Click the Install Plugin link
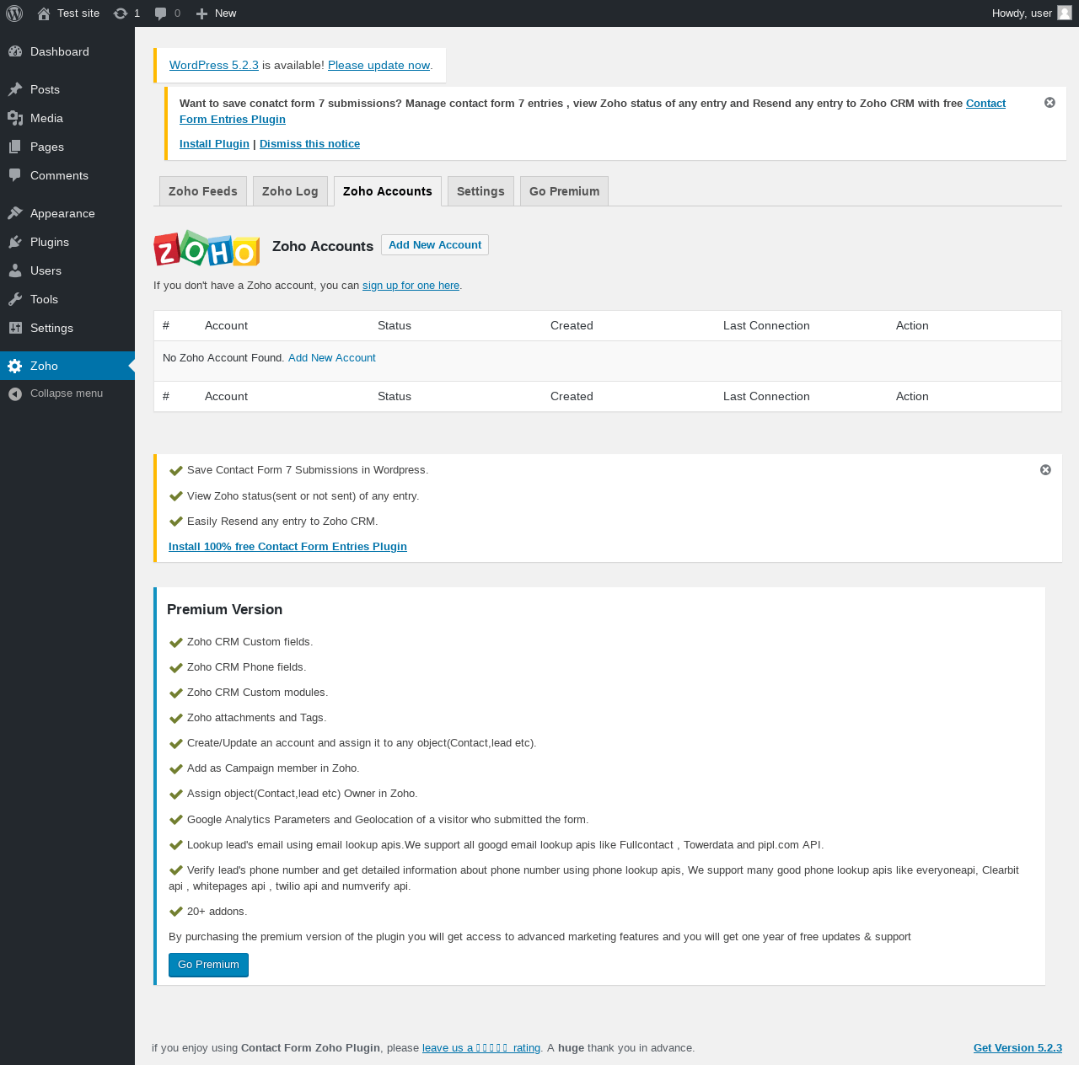1079x1065 pixels. tap(214, 143)
